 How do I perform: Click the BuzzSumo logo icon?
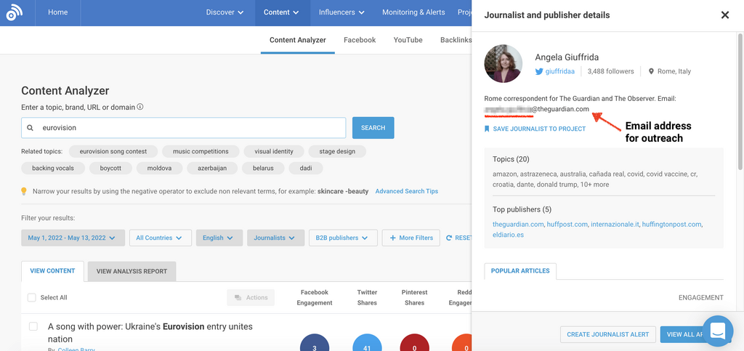coord(15,12)
